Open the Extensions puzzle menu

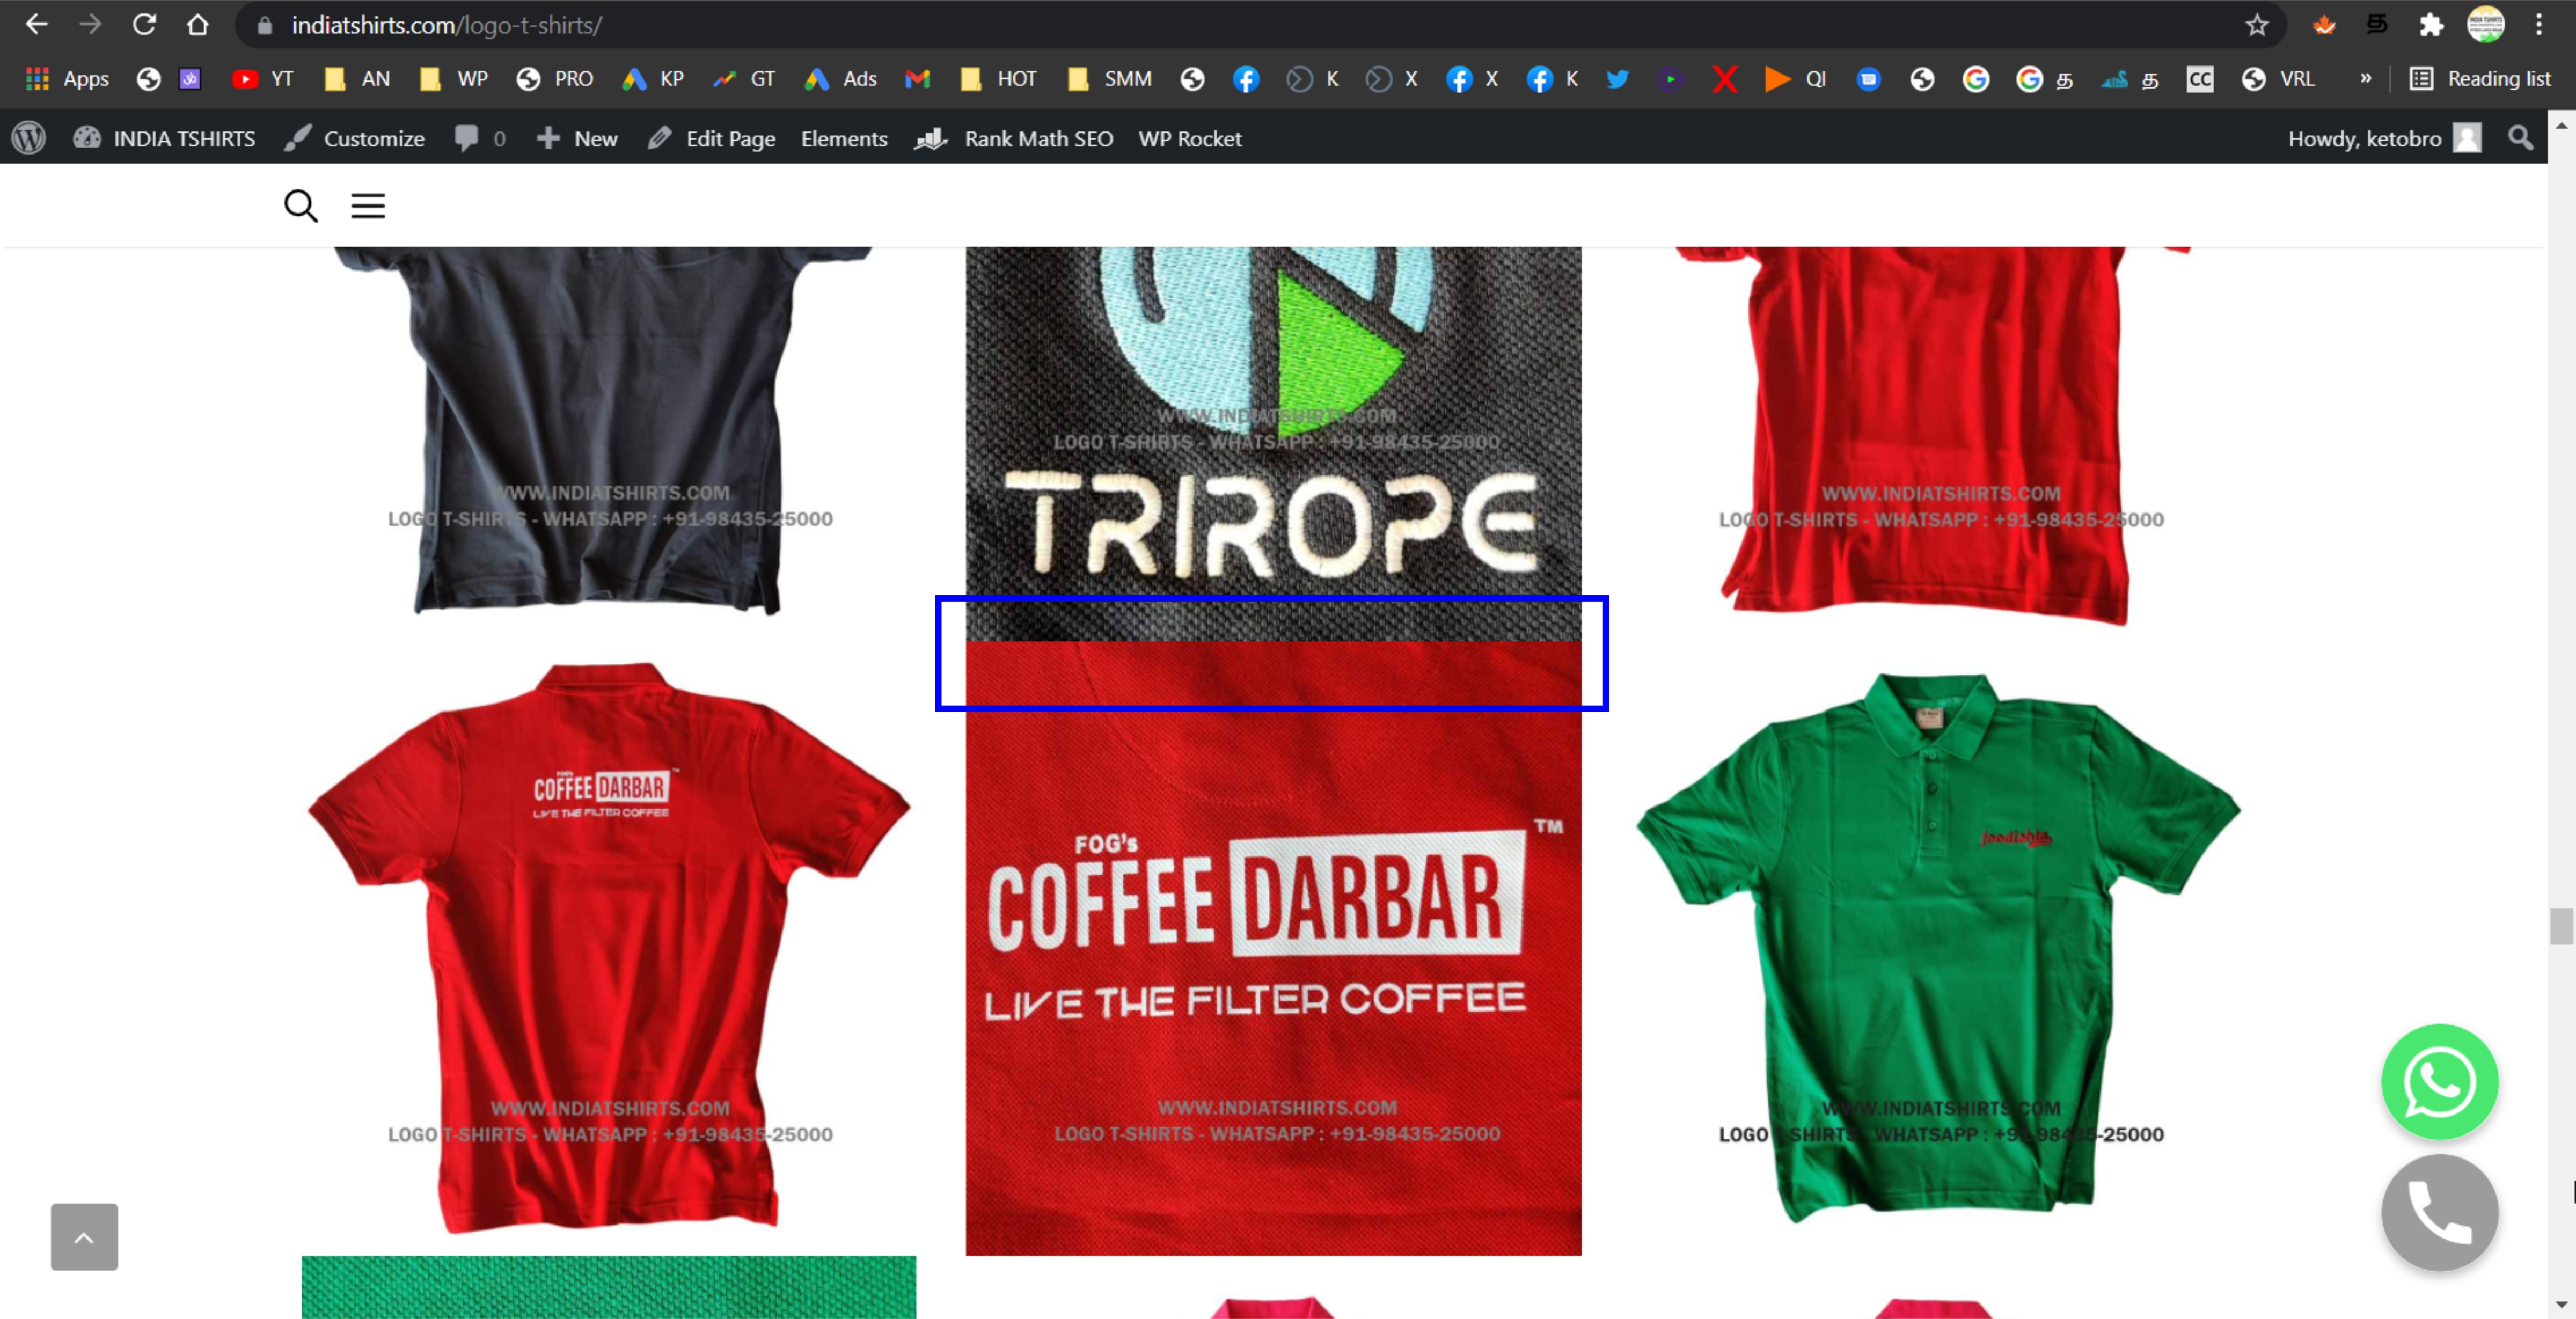click(x=2431, y=25)
